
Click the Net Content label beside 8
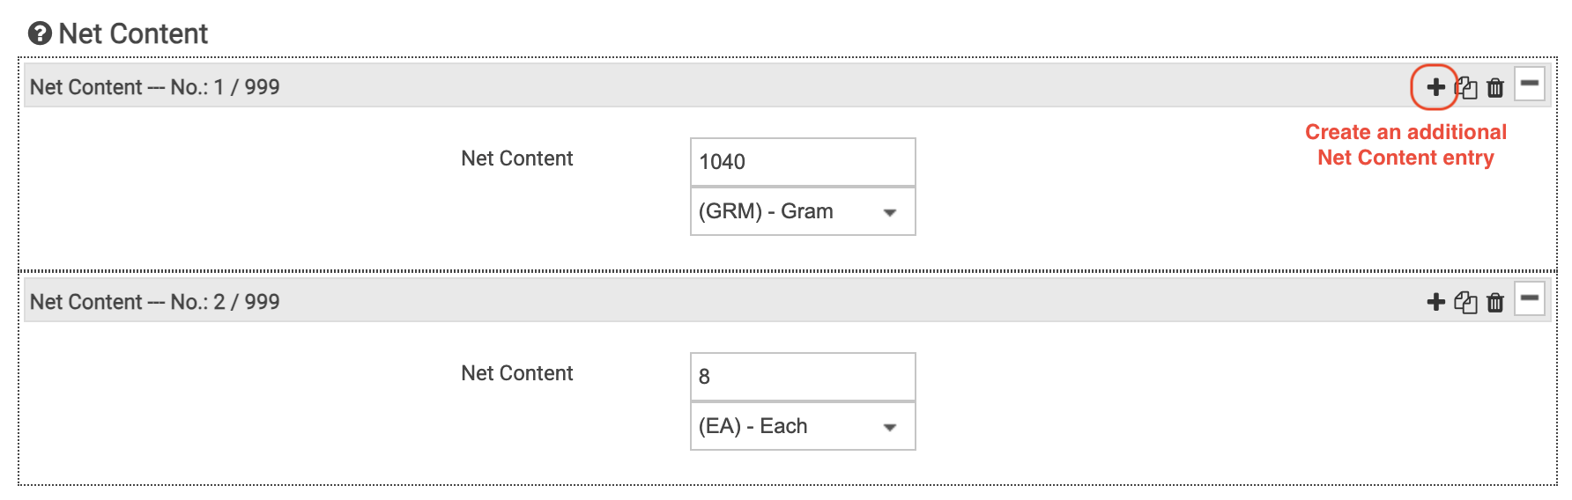pyautogui.click(x=517, y=373)
